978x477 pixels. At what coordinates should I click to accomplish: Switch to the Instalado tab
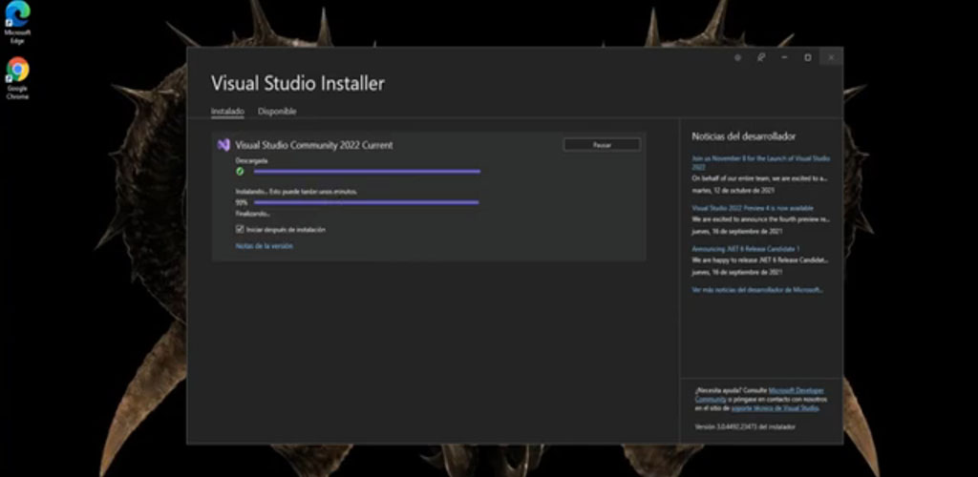point(227,112)
